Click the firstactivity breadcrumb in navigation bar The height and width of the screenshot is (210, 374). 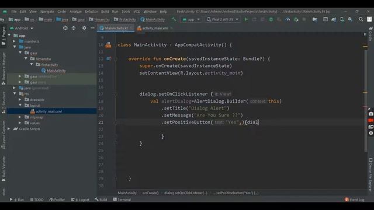click(x=125, y=19)
